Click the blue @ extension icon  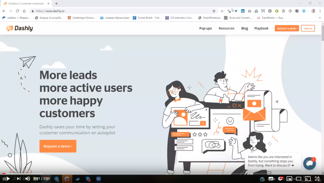tap(304, 11)
